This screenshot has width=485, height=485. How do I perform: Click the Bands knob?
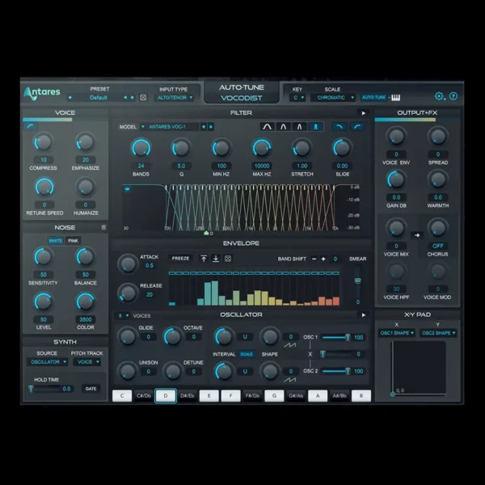pyautogui.click(x=141, y=148)
